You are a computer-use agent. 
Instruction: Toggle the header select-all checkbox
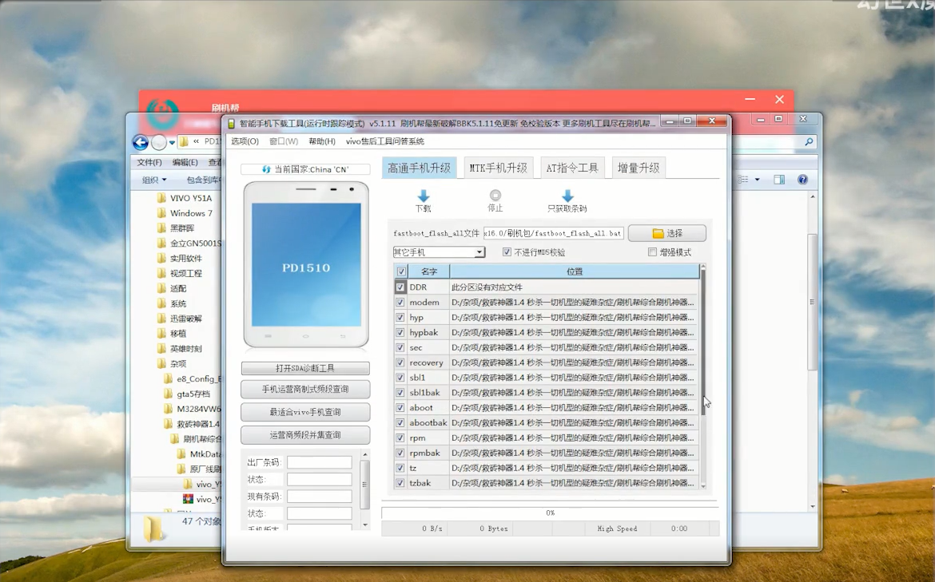401,271
